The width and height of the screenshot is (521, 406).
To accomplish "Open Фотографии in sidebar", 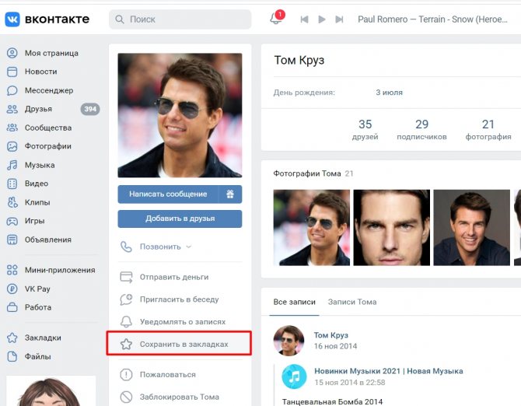I will pos(48,146).
